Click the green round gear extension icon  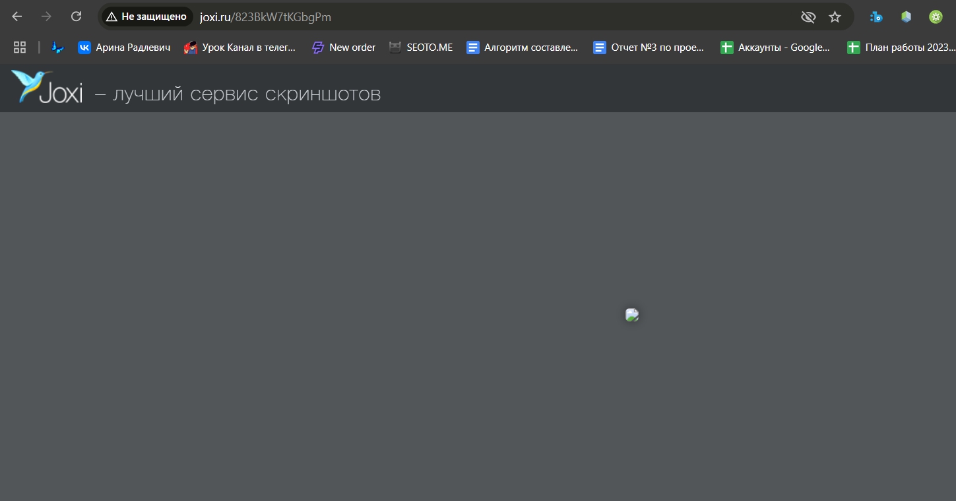(x=936, y=17)
